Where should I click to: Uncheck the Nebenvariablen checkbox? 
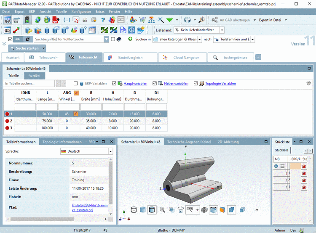pos(155,83)
